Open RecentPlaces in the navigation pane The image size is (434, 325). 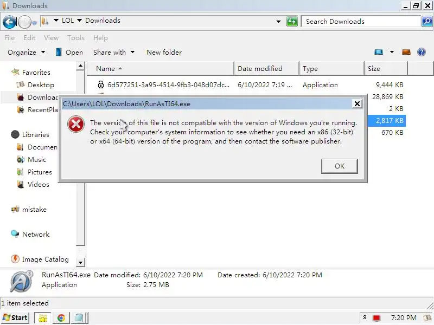tap(43, 110)
